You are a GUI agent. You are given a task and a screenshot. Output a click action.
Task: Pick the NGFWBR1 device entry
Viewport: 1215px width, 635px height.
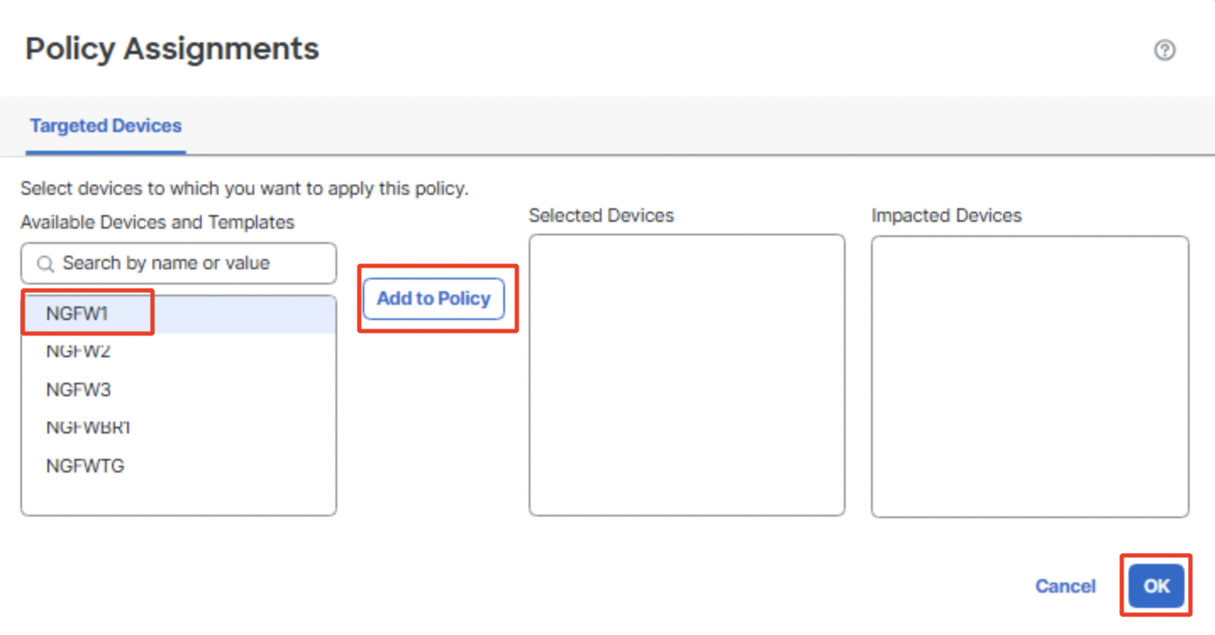coord(88,428)
